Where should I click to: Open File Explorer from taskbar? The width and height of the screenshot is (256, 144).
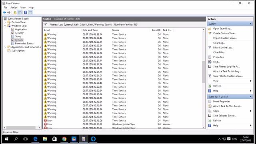(x=45, y=139)
